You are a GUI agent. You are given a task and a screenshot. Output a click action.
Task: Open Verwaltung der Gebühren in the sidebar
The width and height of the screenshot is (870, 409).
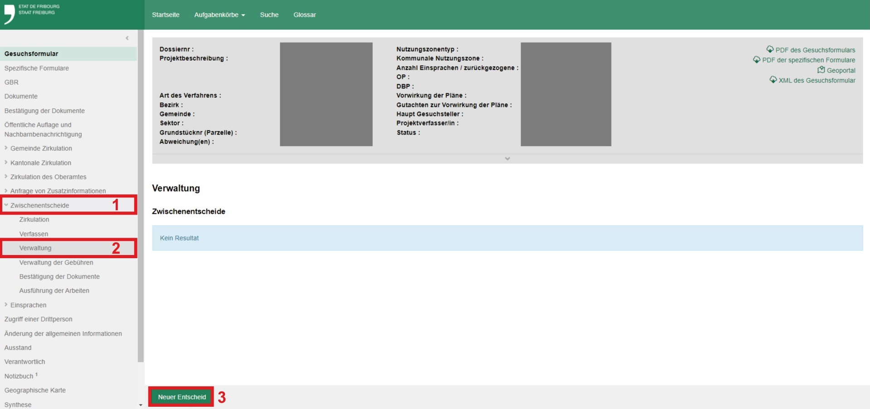click(x=56, y=262)
